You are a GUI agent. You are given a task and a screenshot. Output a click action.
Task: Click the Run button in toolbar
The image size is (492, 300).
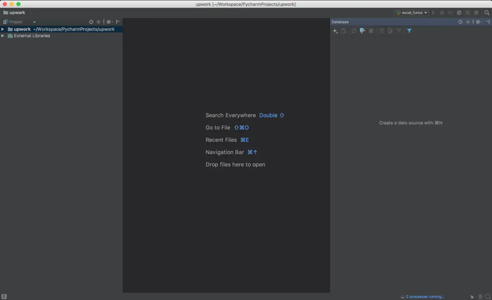click(433, 13)
